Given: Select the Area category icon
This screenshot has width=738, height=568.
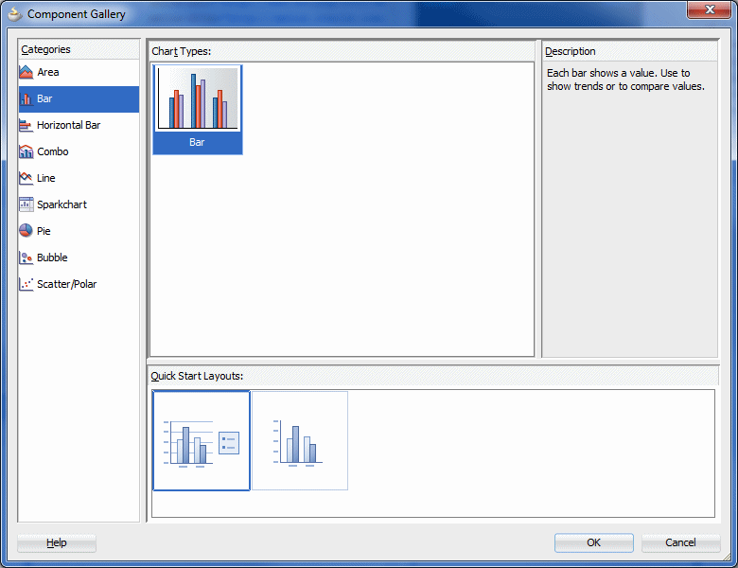Looking at the screenshot, I should 26,72.
